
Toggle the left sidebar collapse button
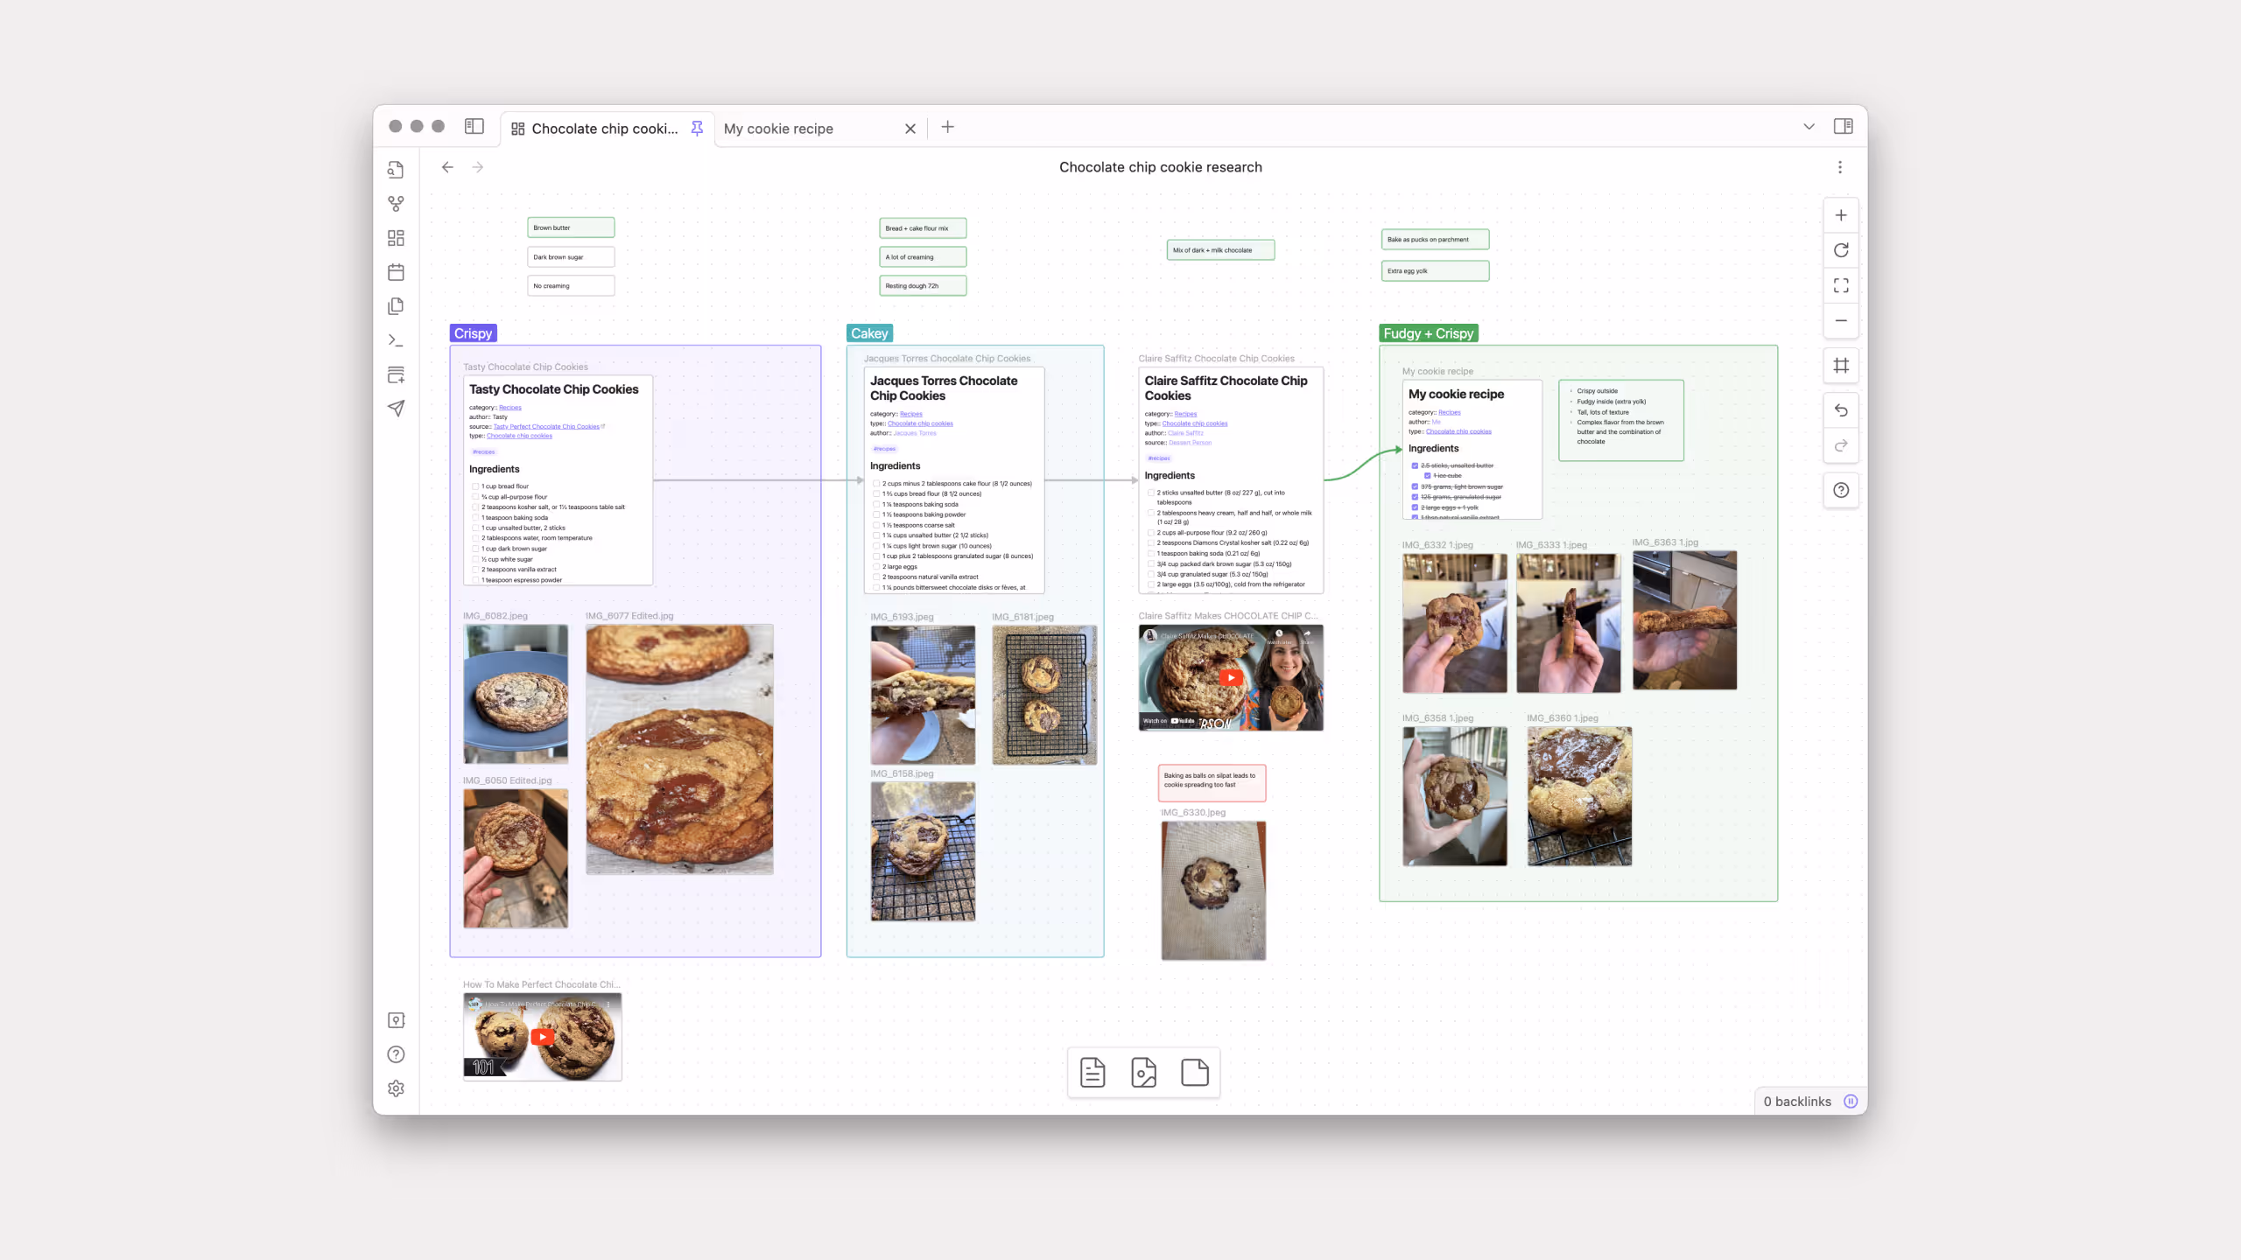(474, 127)
